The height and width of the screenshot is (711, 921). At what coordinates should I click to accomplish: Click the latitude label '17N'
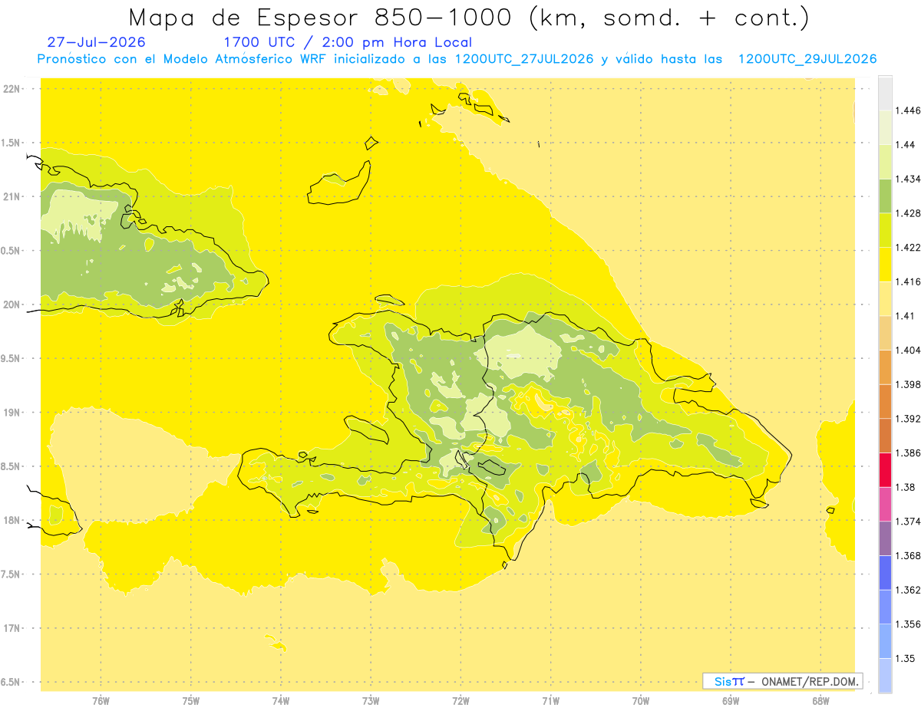click(x=12, y=628)
